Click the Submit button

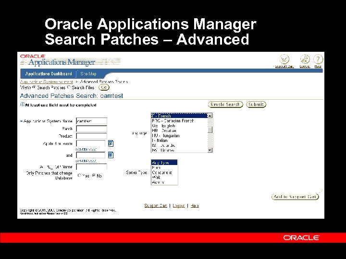[x=256, y=105]
